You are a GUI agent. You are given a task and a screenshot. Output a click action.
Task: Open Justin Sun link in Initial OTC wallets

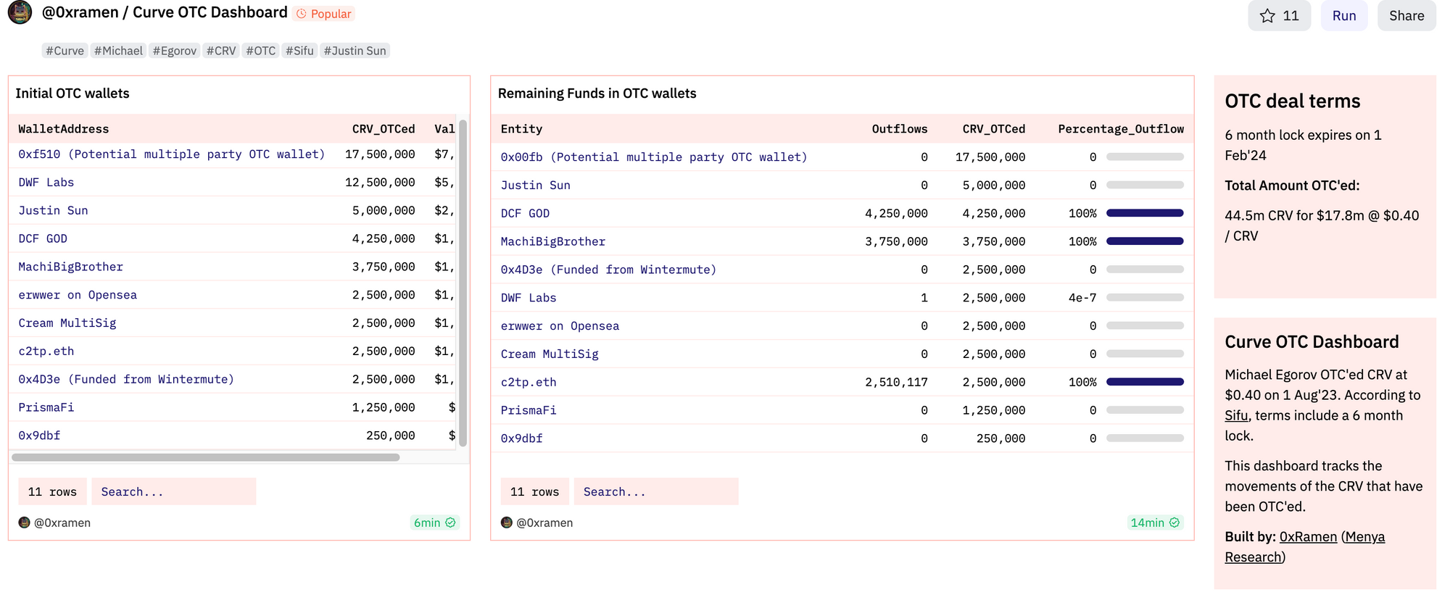[x=53, y=211]
